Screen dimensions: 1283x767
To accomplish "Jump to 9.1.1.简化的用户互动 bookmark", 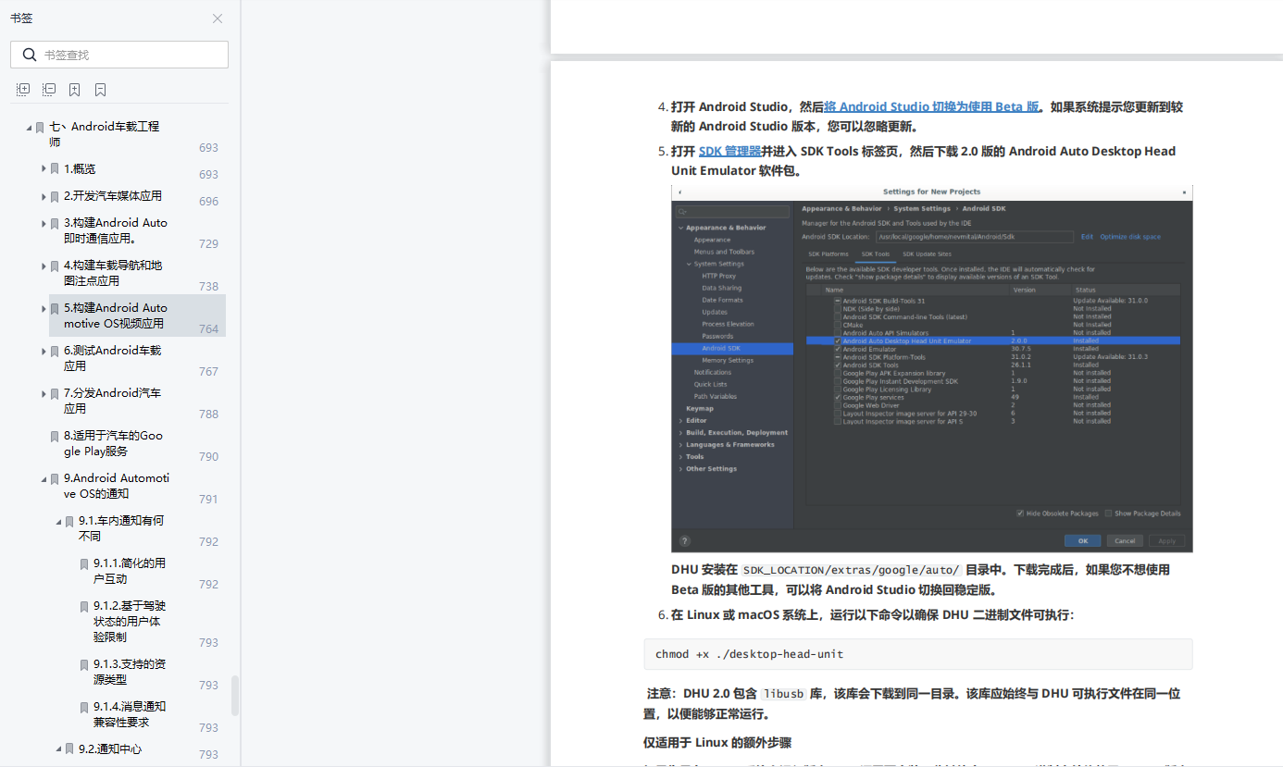I will click(130, 571).
